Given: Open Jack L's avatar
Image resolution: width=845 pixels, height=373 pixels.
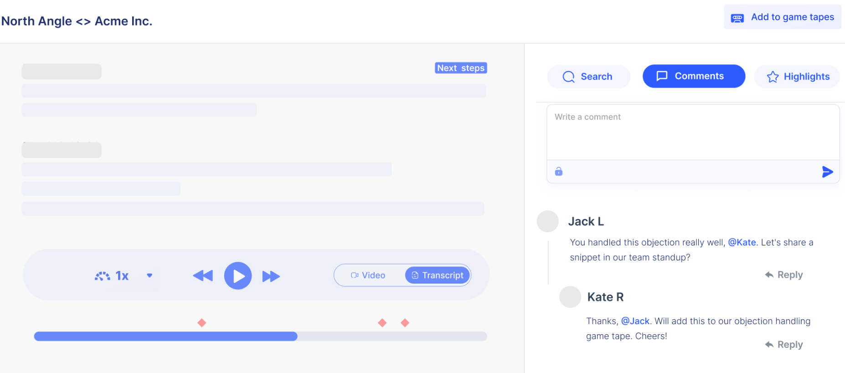Looking at the screenshot, I should [548, 222].
